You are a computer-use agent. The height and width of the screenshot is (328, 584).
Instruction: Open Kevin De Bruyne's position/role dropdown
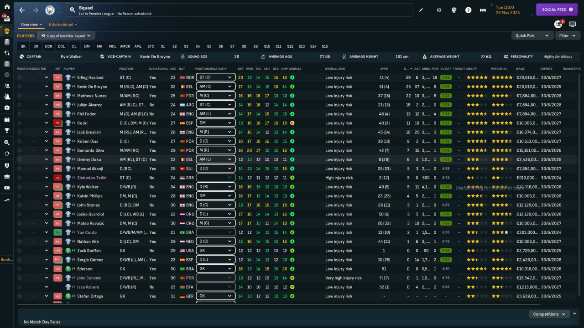click(x=215, y=87)
